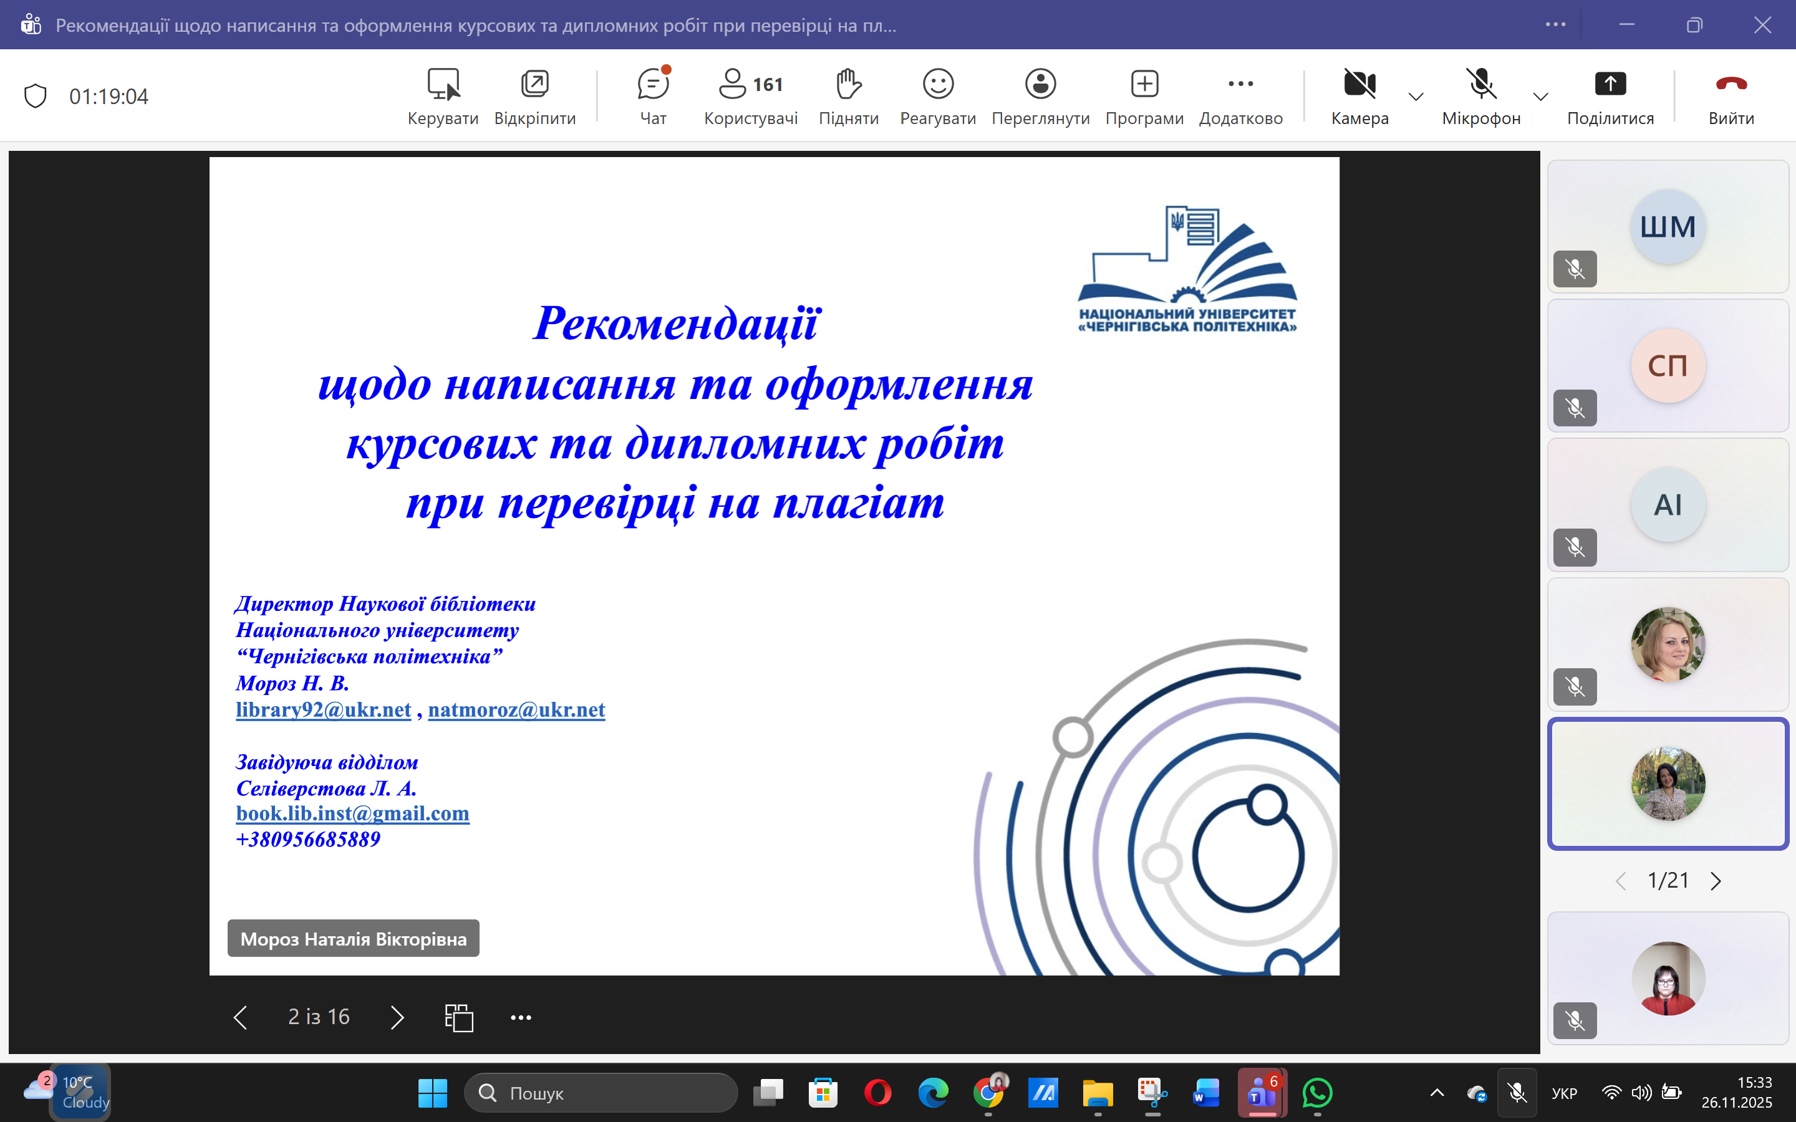Go to the next slide arrow

[397, 1017]
